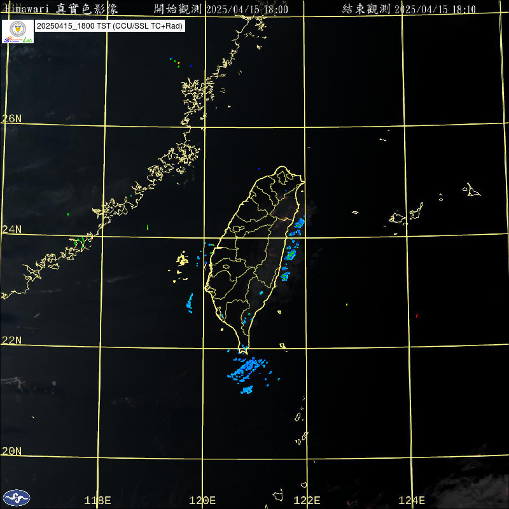Click the 24N latitude label
The image size is (509, 509).
coord(11,229)
